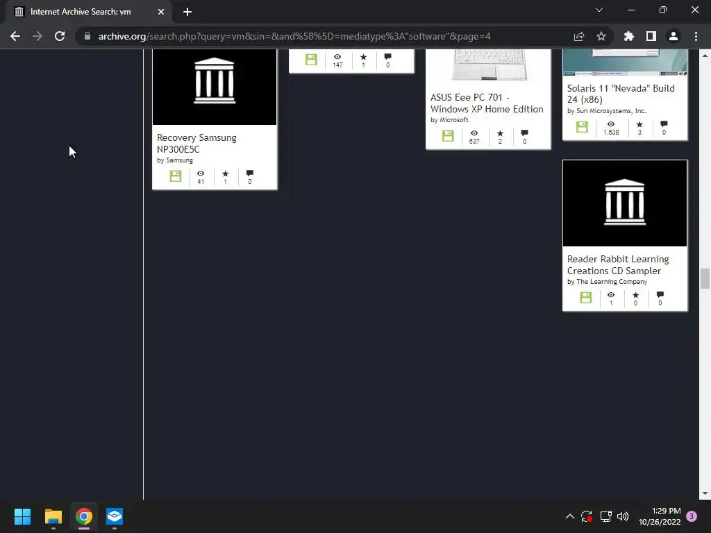The image size is (711, 533).
Task: Open Solaris 11 Nevada Build 24 link
Action: click(x=621, y=94)
